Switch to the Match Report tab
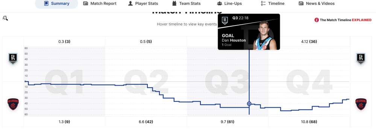Viewport: 376px width, 137px height. 100,4
